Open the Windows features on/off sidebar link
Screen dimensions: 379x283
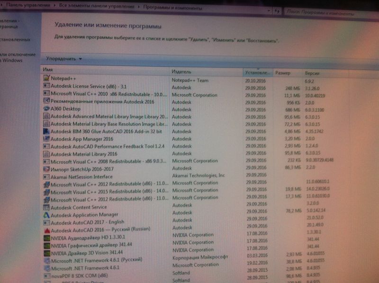[x=18, y=57]
